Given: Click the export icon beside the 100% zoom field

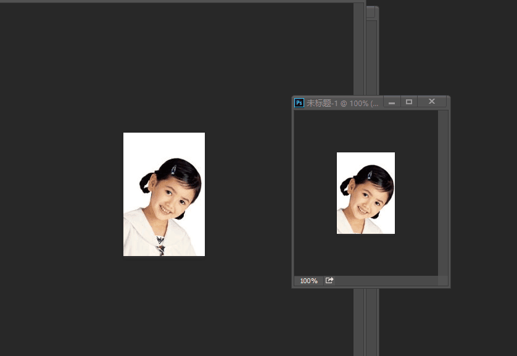Looking at the screenshot, I should click(329, 281).
